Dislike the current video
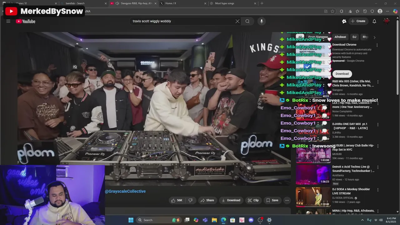 pos(190,200)
